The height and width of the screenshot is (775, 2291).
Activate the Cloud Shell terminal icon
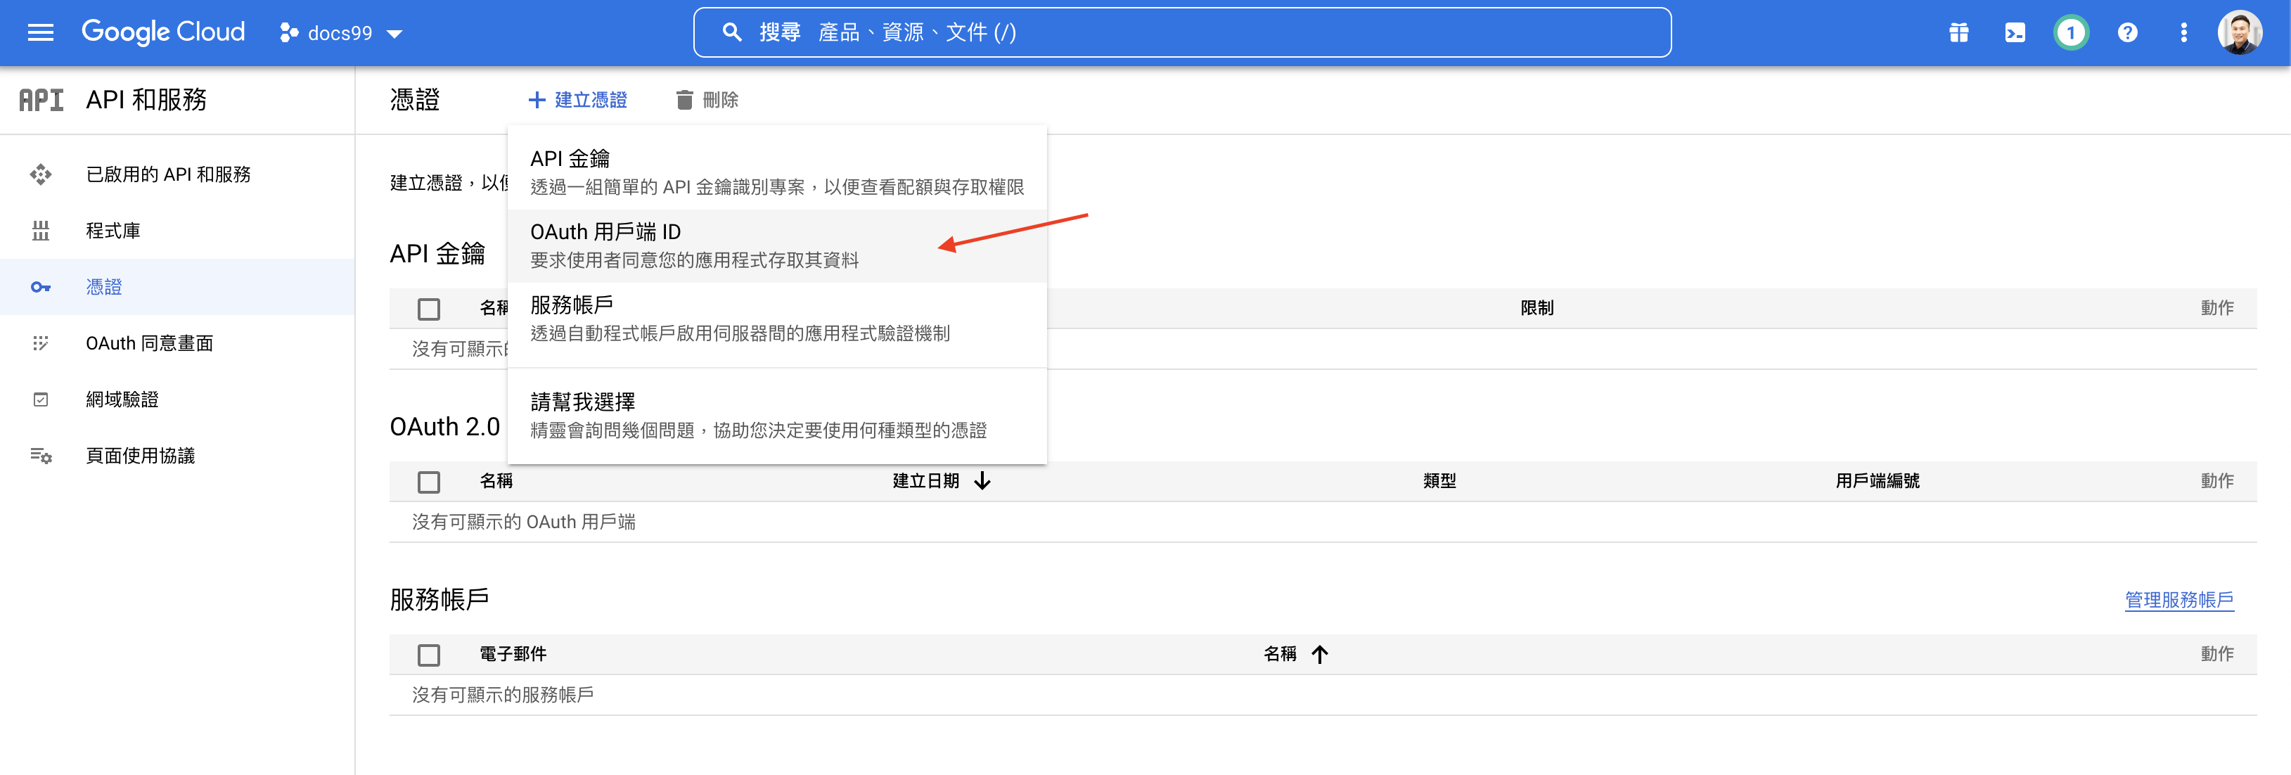2015,33
